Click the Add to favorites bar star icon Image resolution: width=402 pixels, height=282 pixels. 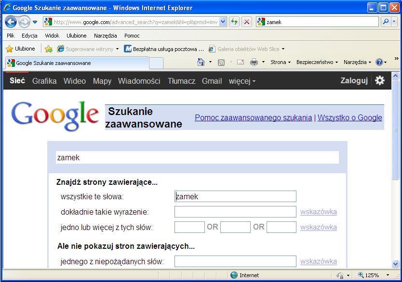click(x=49, y=49)
